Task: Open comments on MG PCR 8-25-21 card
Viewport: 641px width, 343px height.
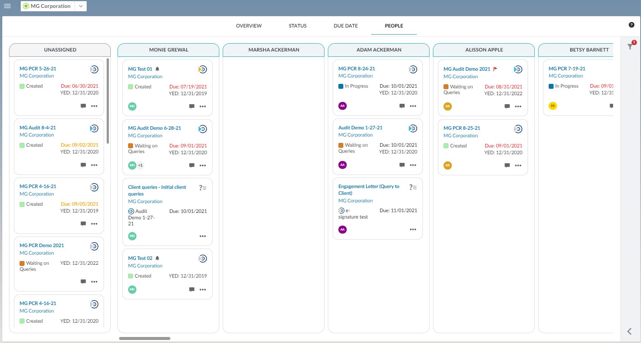Action: point(507,165)
